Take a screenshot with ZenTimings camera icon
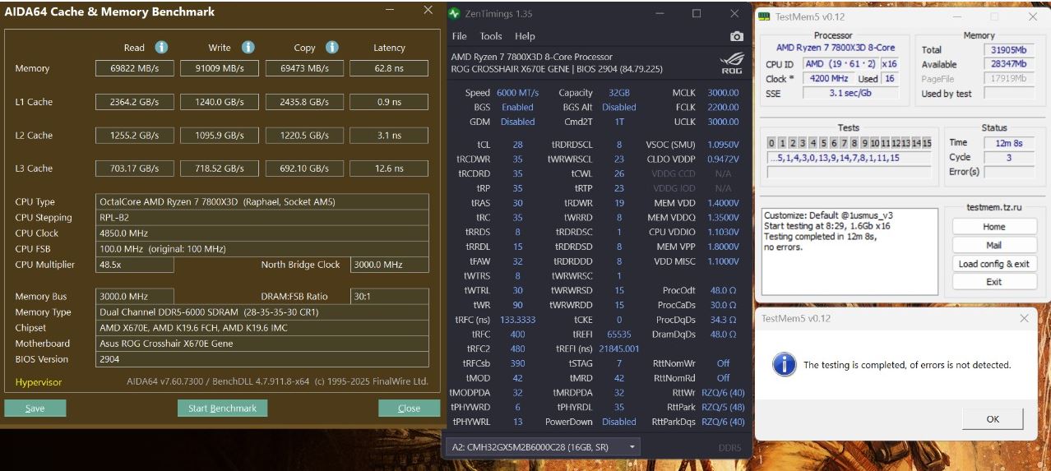The image size is (1051, 471). pyautogui.click(x=736, y=36)
